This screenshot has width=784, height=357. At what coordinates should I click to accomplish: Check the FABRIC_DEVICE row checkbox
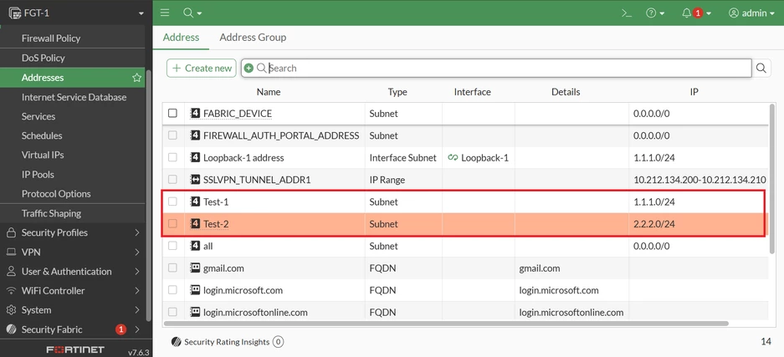coord(172,114)
